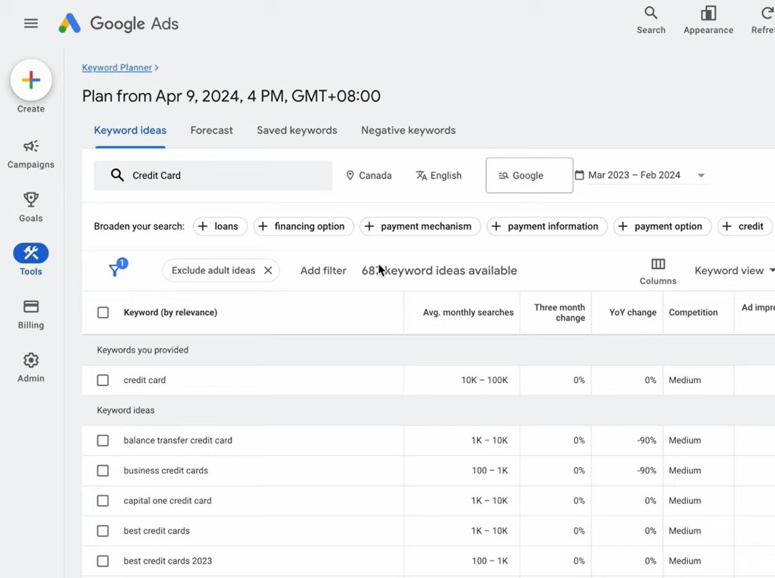Check the 'best credit cards 2023' row
The image size is (775, 578).
[103, 561]
